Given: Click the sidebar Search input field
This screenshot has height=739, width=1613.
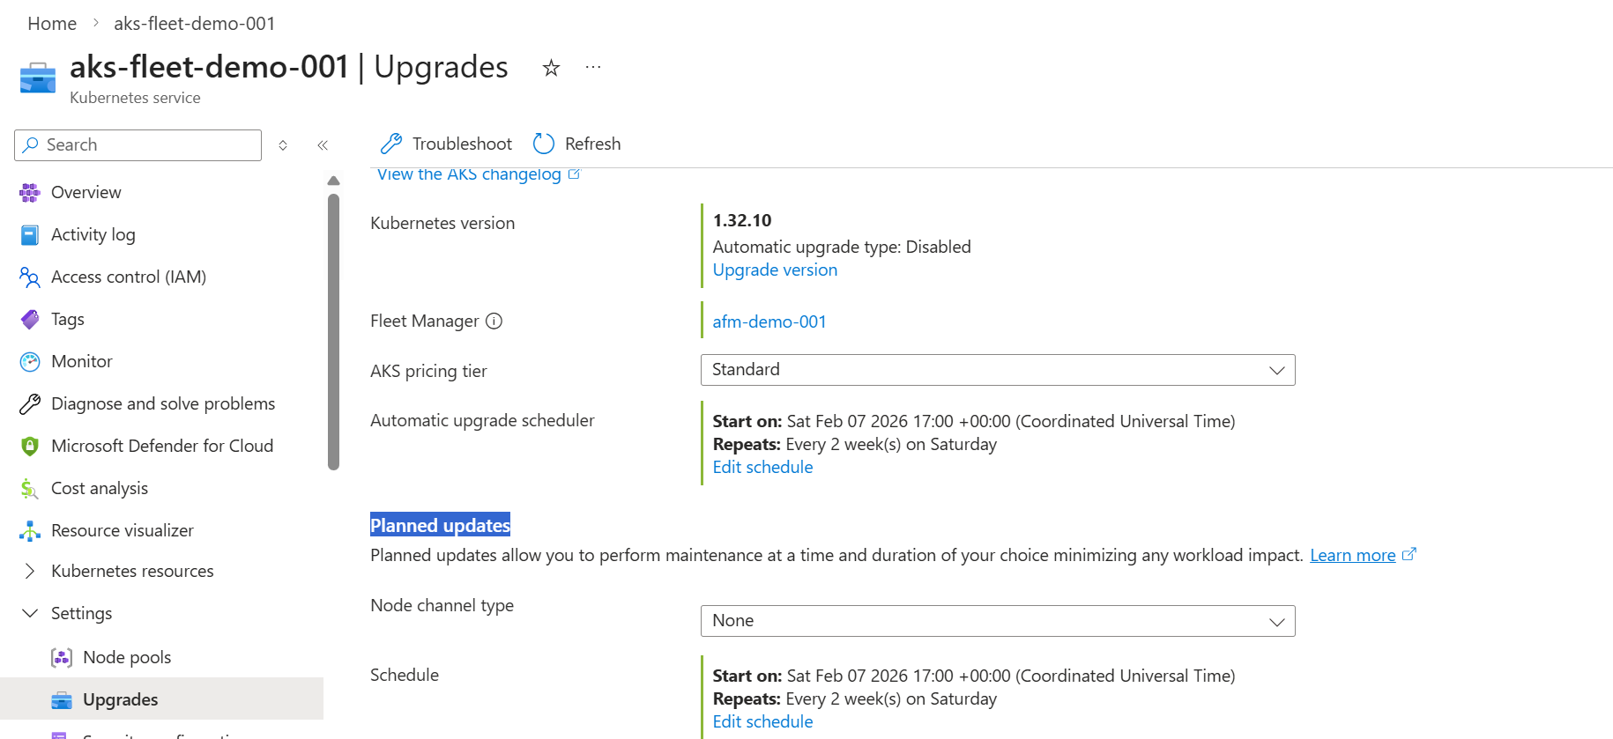Looking at the screenshot, I should [x=138, y=145].
